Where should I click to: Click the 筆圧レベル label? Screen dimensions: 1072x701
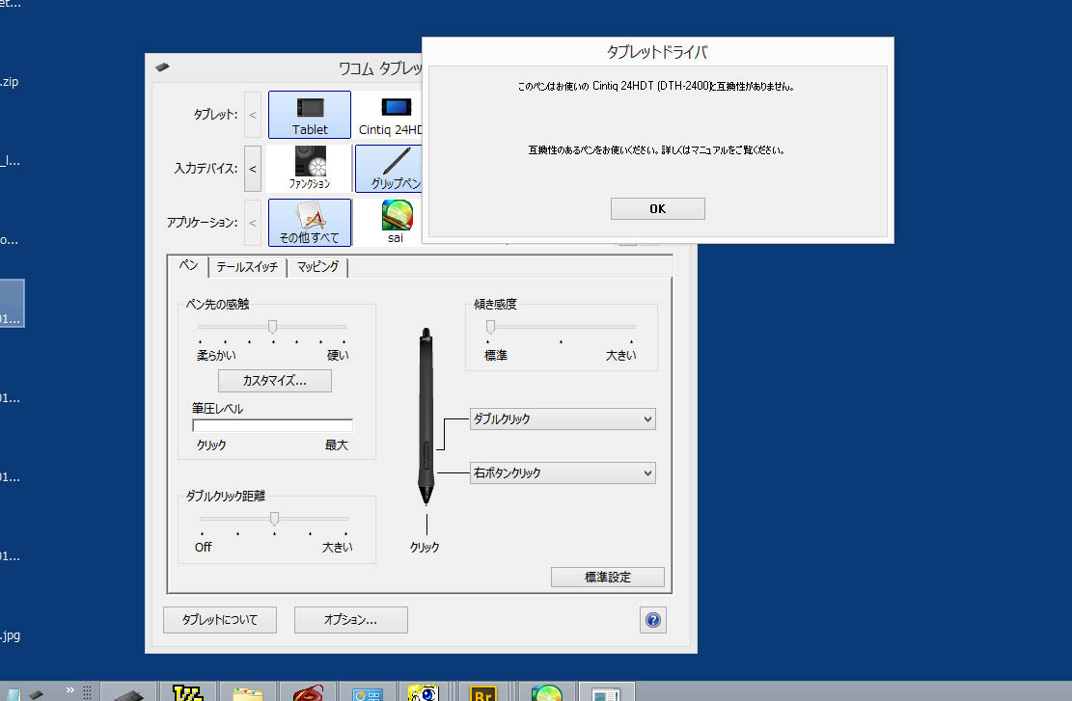217,409
